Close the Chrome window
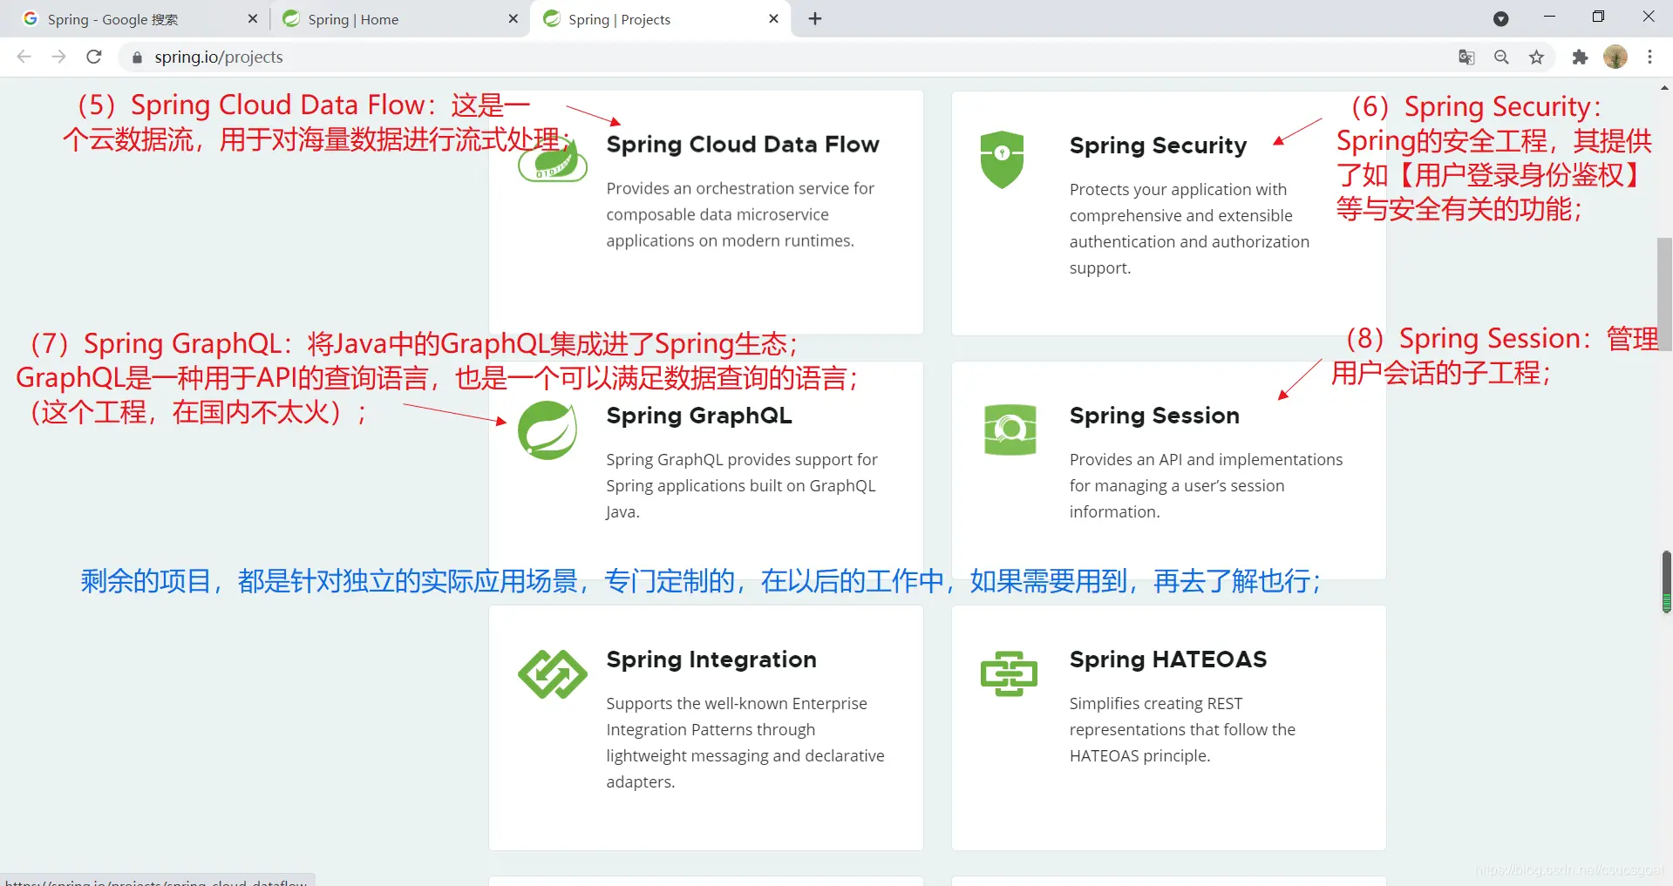The width and height of the screenshot is (1673, 886). (1648, 17)
